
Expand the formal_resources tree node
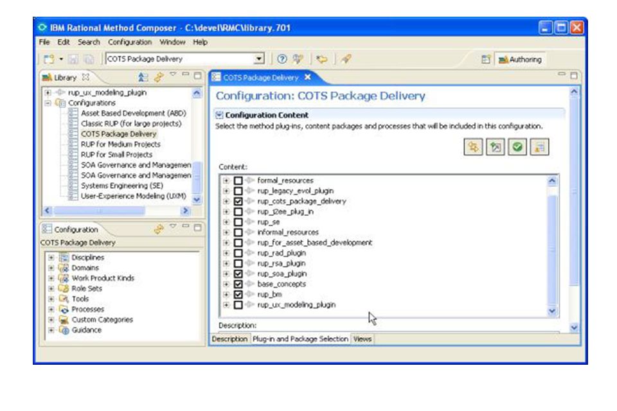(226, 180)
